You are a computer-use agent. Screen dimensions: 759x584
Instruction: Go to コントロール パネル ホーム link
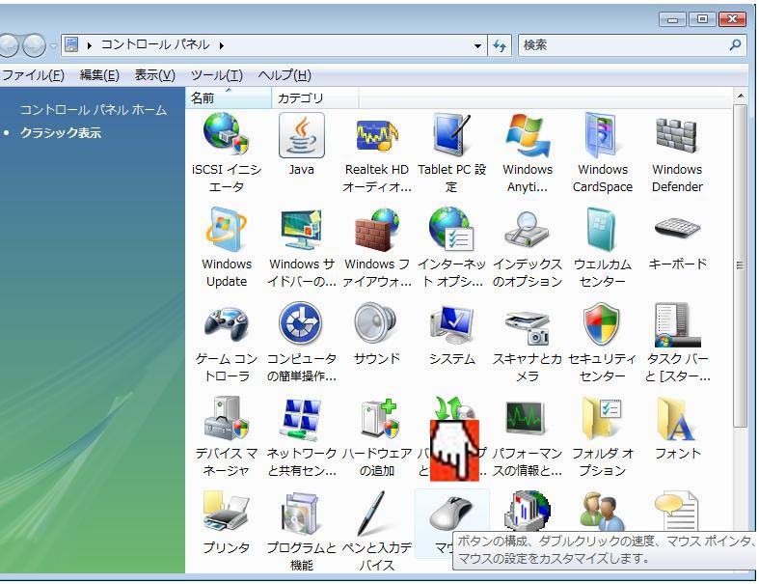[93, 110]
